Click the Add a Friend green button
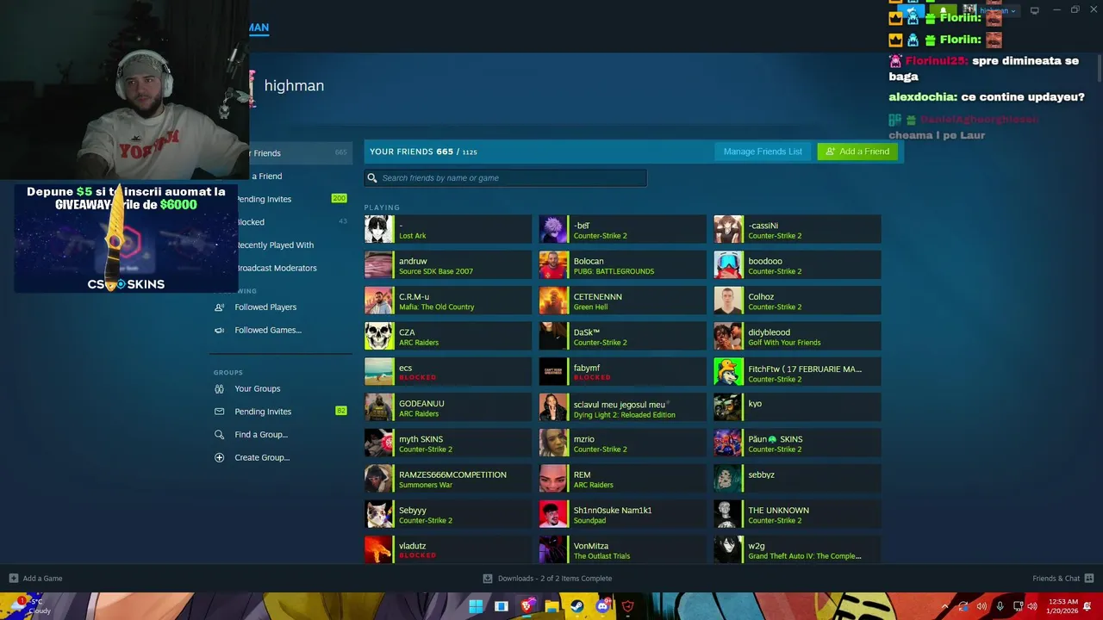The image size is (1103, 620). pos(857,152)
